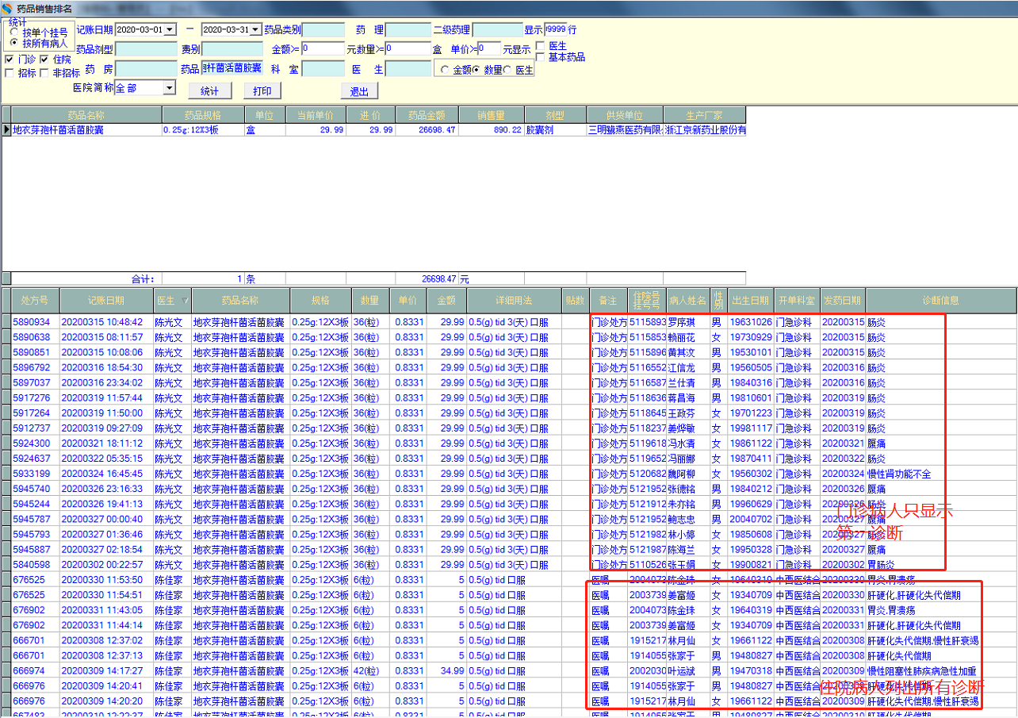Click the 医生 column filter arrow icon

(x=185, y=301)
